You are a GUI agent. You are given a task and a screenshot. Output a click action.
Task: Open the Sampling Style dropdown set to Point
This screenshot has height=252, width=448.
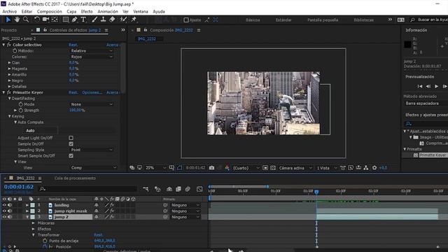click(92, 150)
